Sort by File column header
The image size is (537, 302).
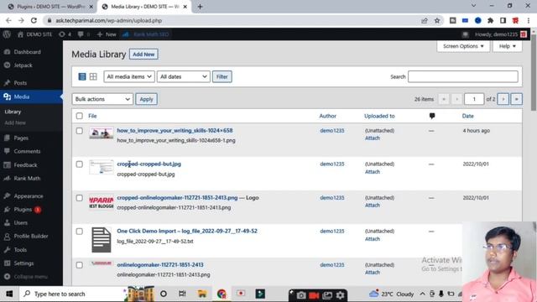pos(92,116)
